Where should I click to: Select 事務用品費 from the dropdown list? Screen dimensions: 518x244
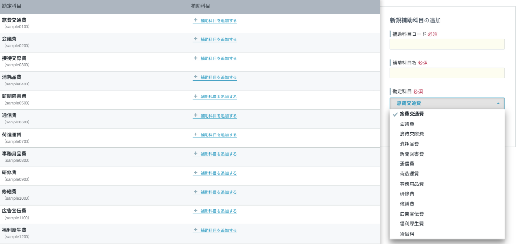click(x=447, y=184)
